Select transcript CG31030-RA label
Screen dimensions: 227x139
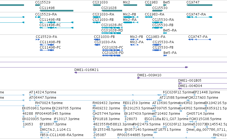coord(103,14)
